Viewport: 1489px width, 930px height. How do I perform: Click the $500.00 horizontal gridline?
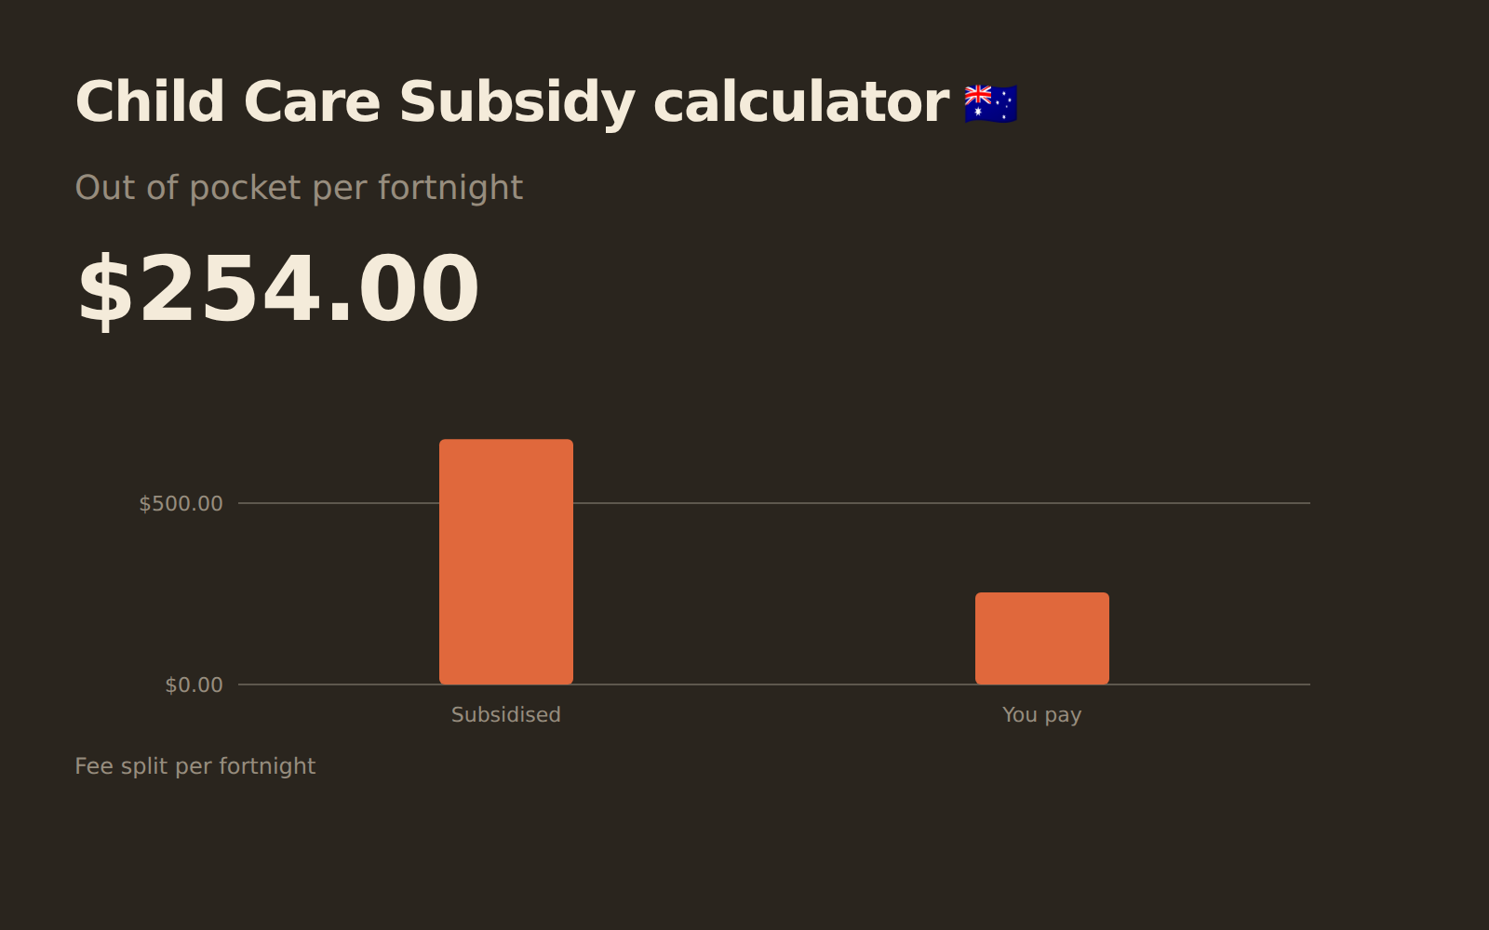[774, 503]
